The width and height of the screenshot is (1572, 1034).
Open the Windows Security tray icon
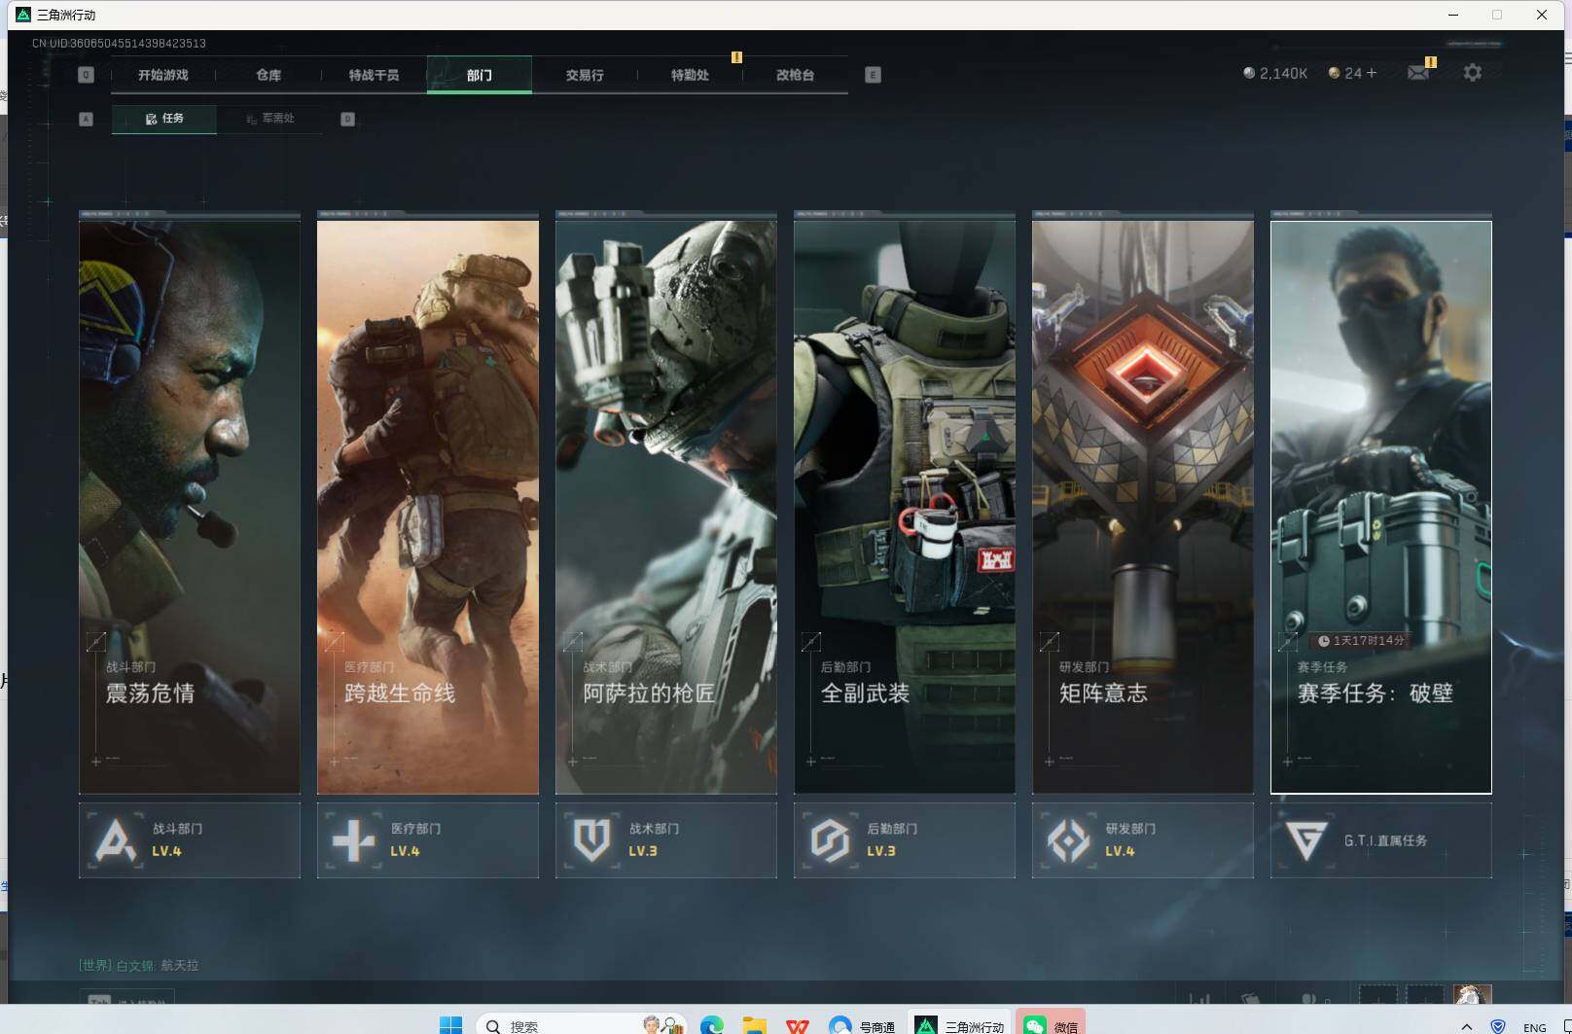pos(1498,1026)
